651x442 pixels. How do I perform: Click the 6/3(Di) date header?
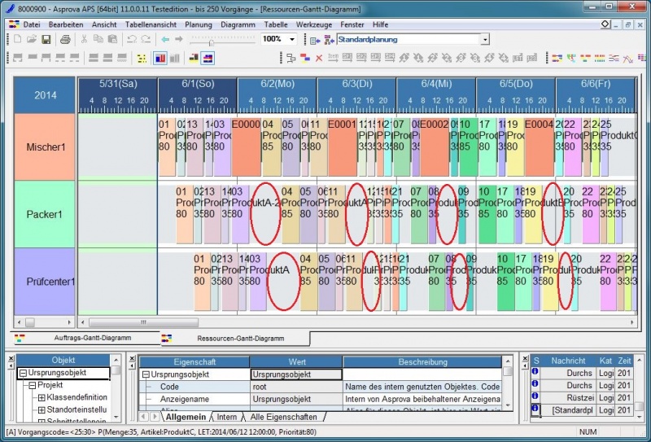[x=356, y=85]
